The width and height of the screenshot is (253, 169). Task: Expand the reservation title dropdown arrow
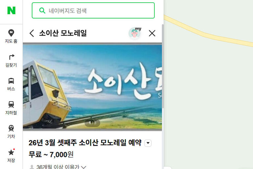click(x=148, y=143)
